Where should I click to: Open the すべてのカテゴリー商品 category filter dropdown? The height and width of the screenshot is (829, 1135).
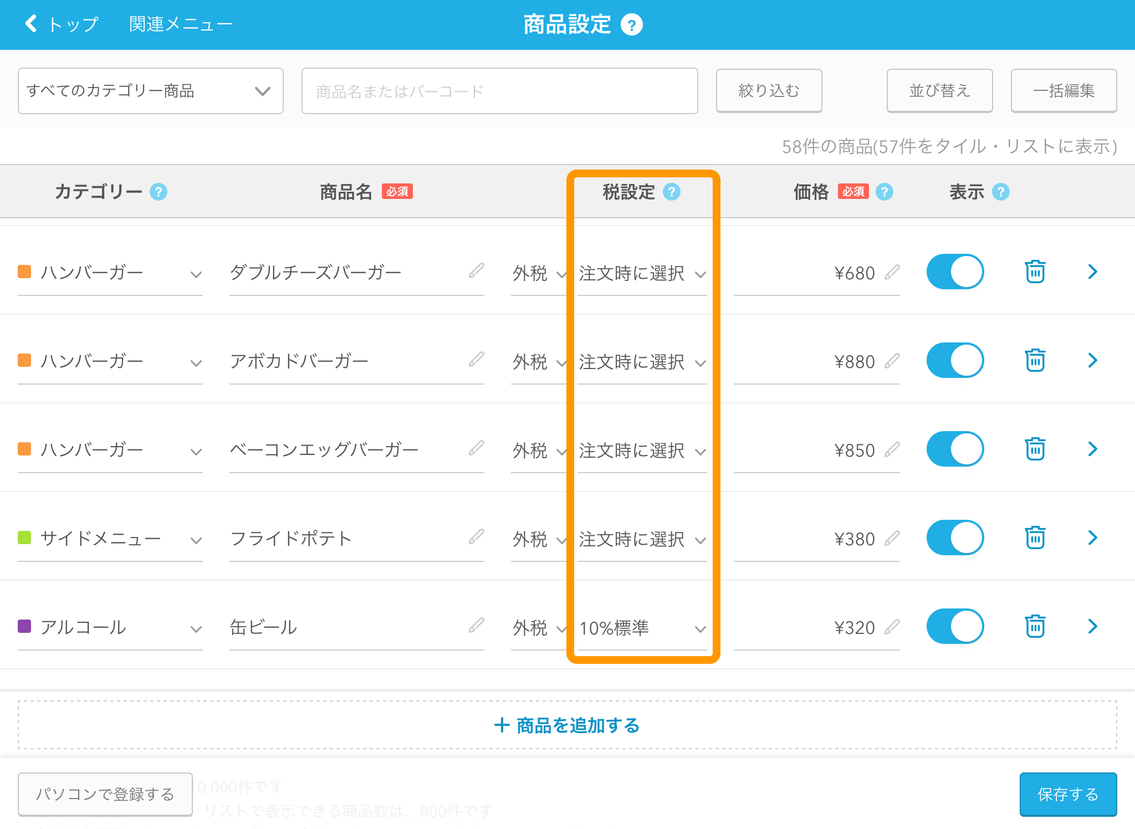[x=151, y=91]
